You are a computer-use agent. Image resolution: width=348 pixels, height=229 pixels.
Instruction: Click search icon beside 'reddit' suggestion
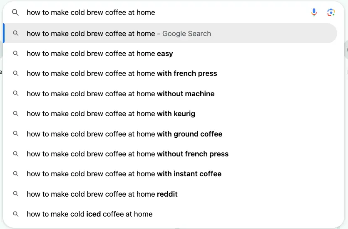coord(15,194)
